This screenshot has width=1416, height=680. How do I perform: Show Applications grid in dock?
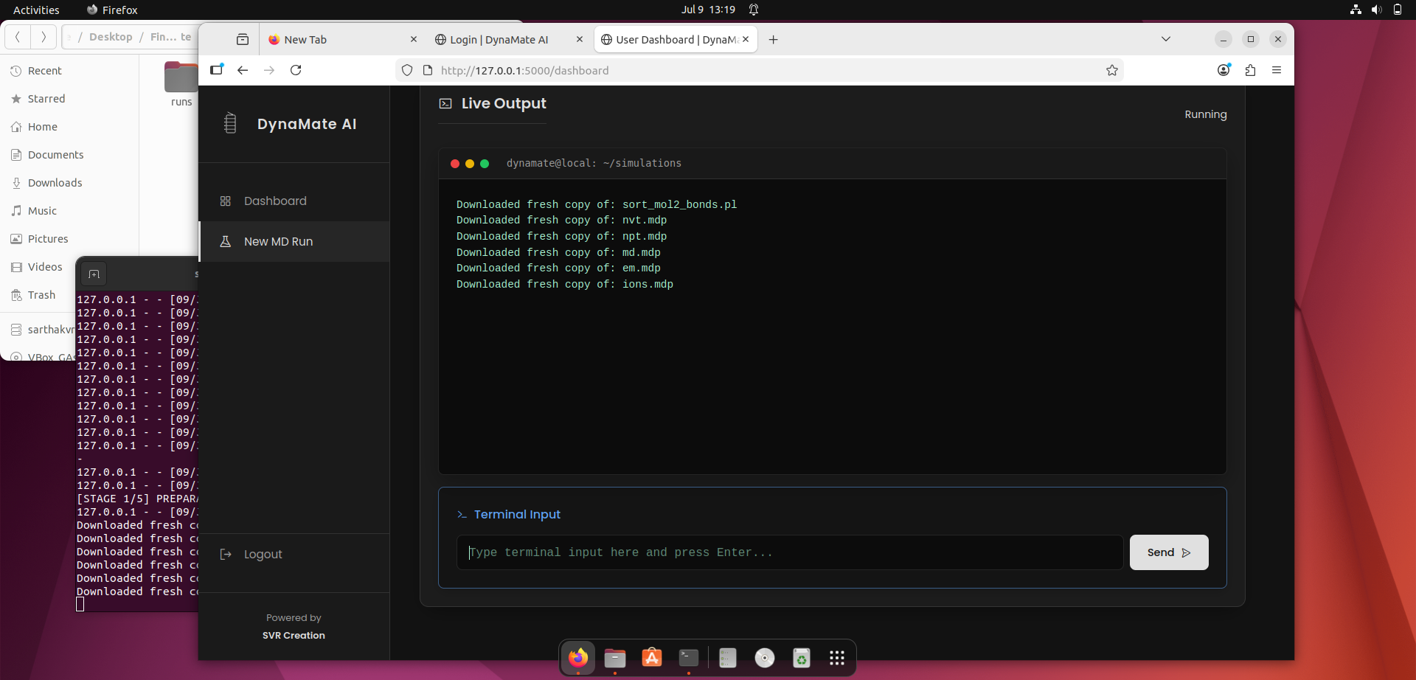pyautogui.click(x=837, y=658)
